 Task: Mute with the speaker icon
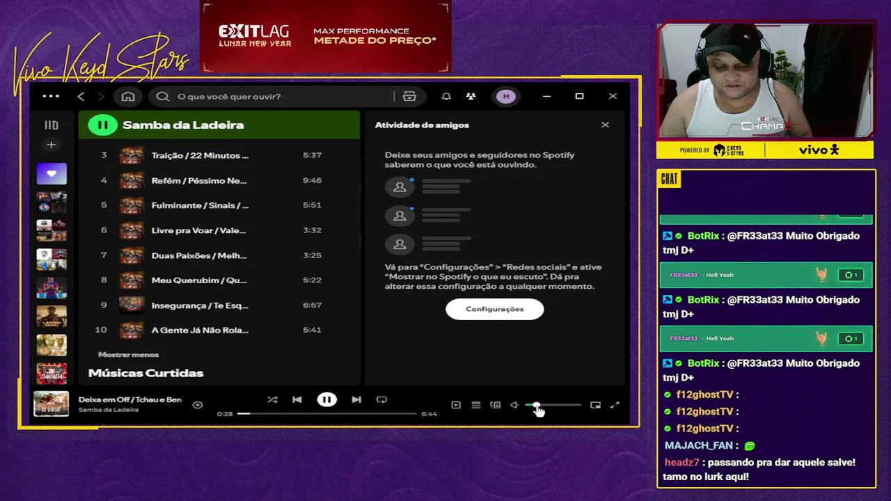pos(514,405)
